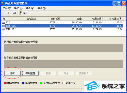The width and height of the screenshot is (127, 93).
Task: Click the 20.00 GB capacity cell
Action: pos(77,22)
